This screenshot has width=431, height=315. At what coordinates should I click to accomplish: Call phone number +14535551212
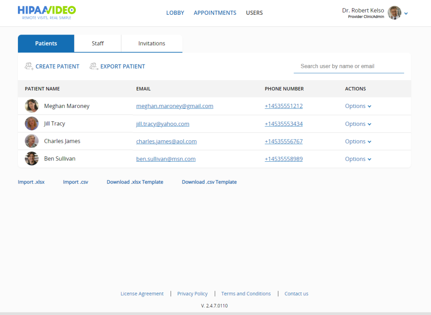click(284, 106)
